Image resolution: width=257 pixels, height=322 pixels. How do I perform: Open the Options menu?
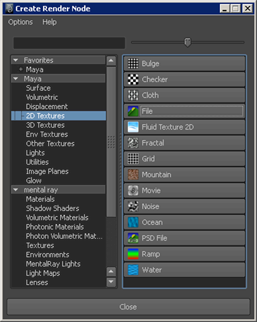click(21, 22)
